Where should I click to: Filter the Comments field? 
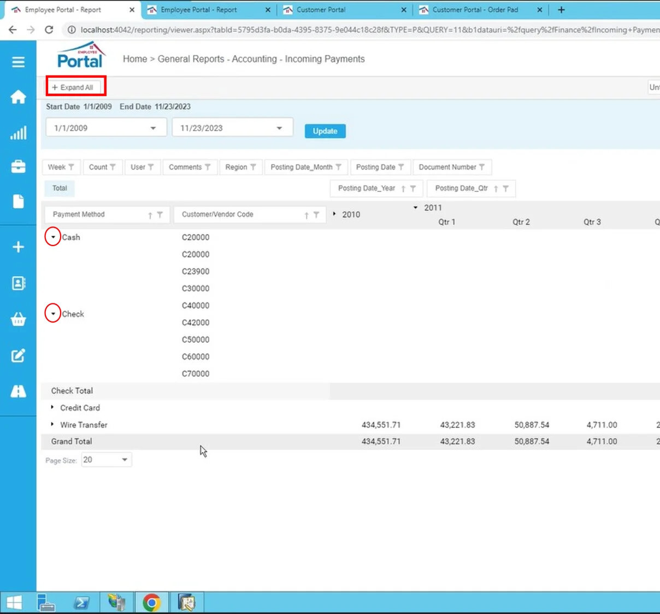point(208,167)
